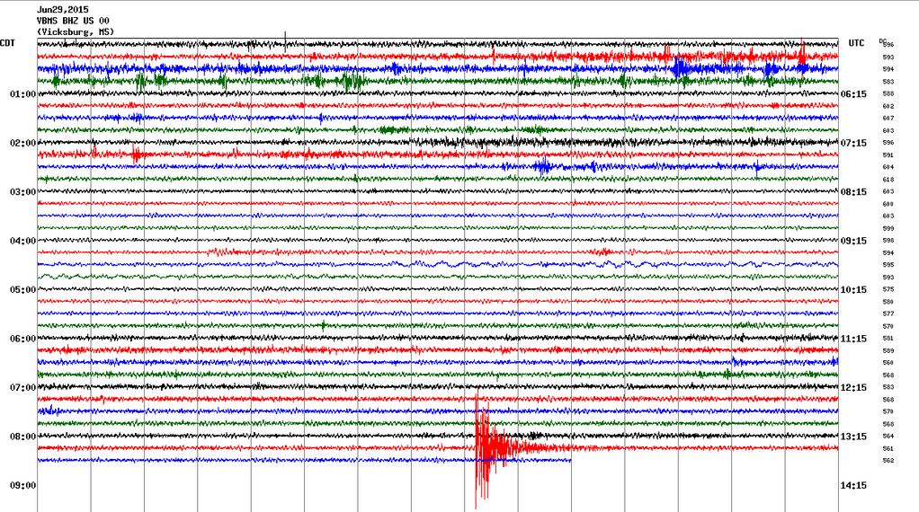Click the 07:00 CDT time label

click(x=22, y=387)
